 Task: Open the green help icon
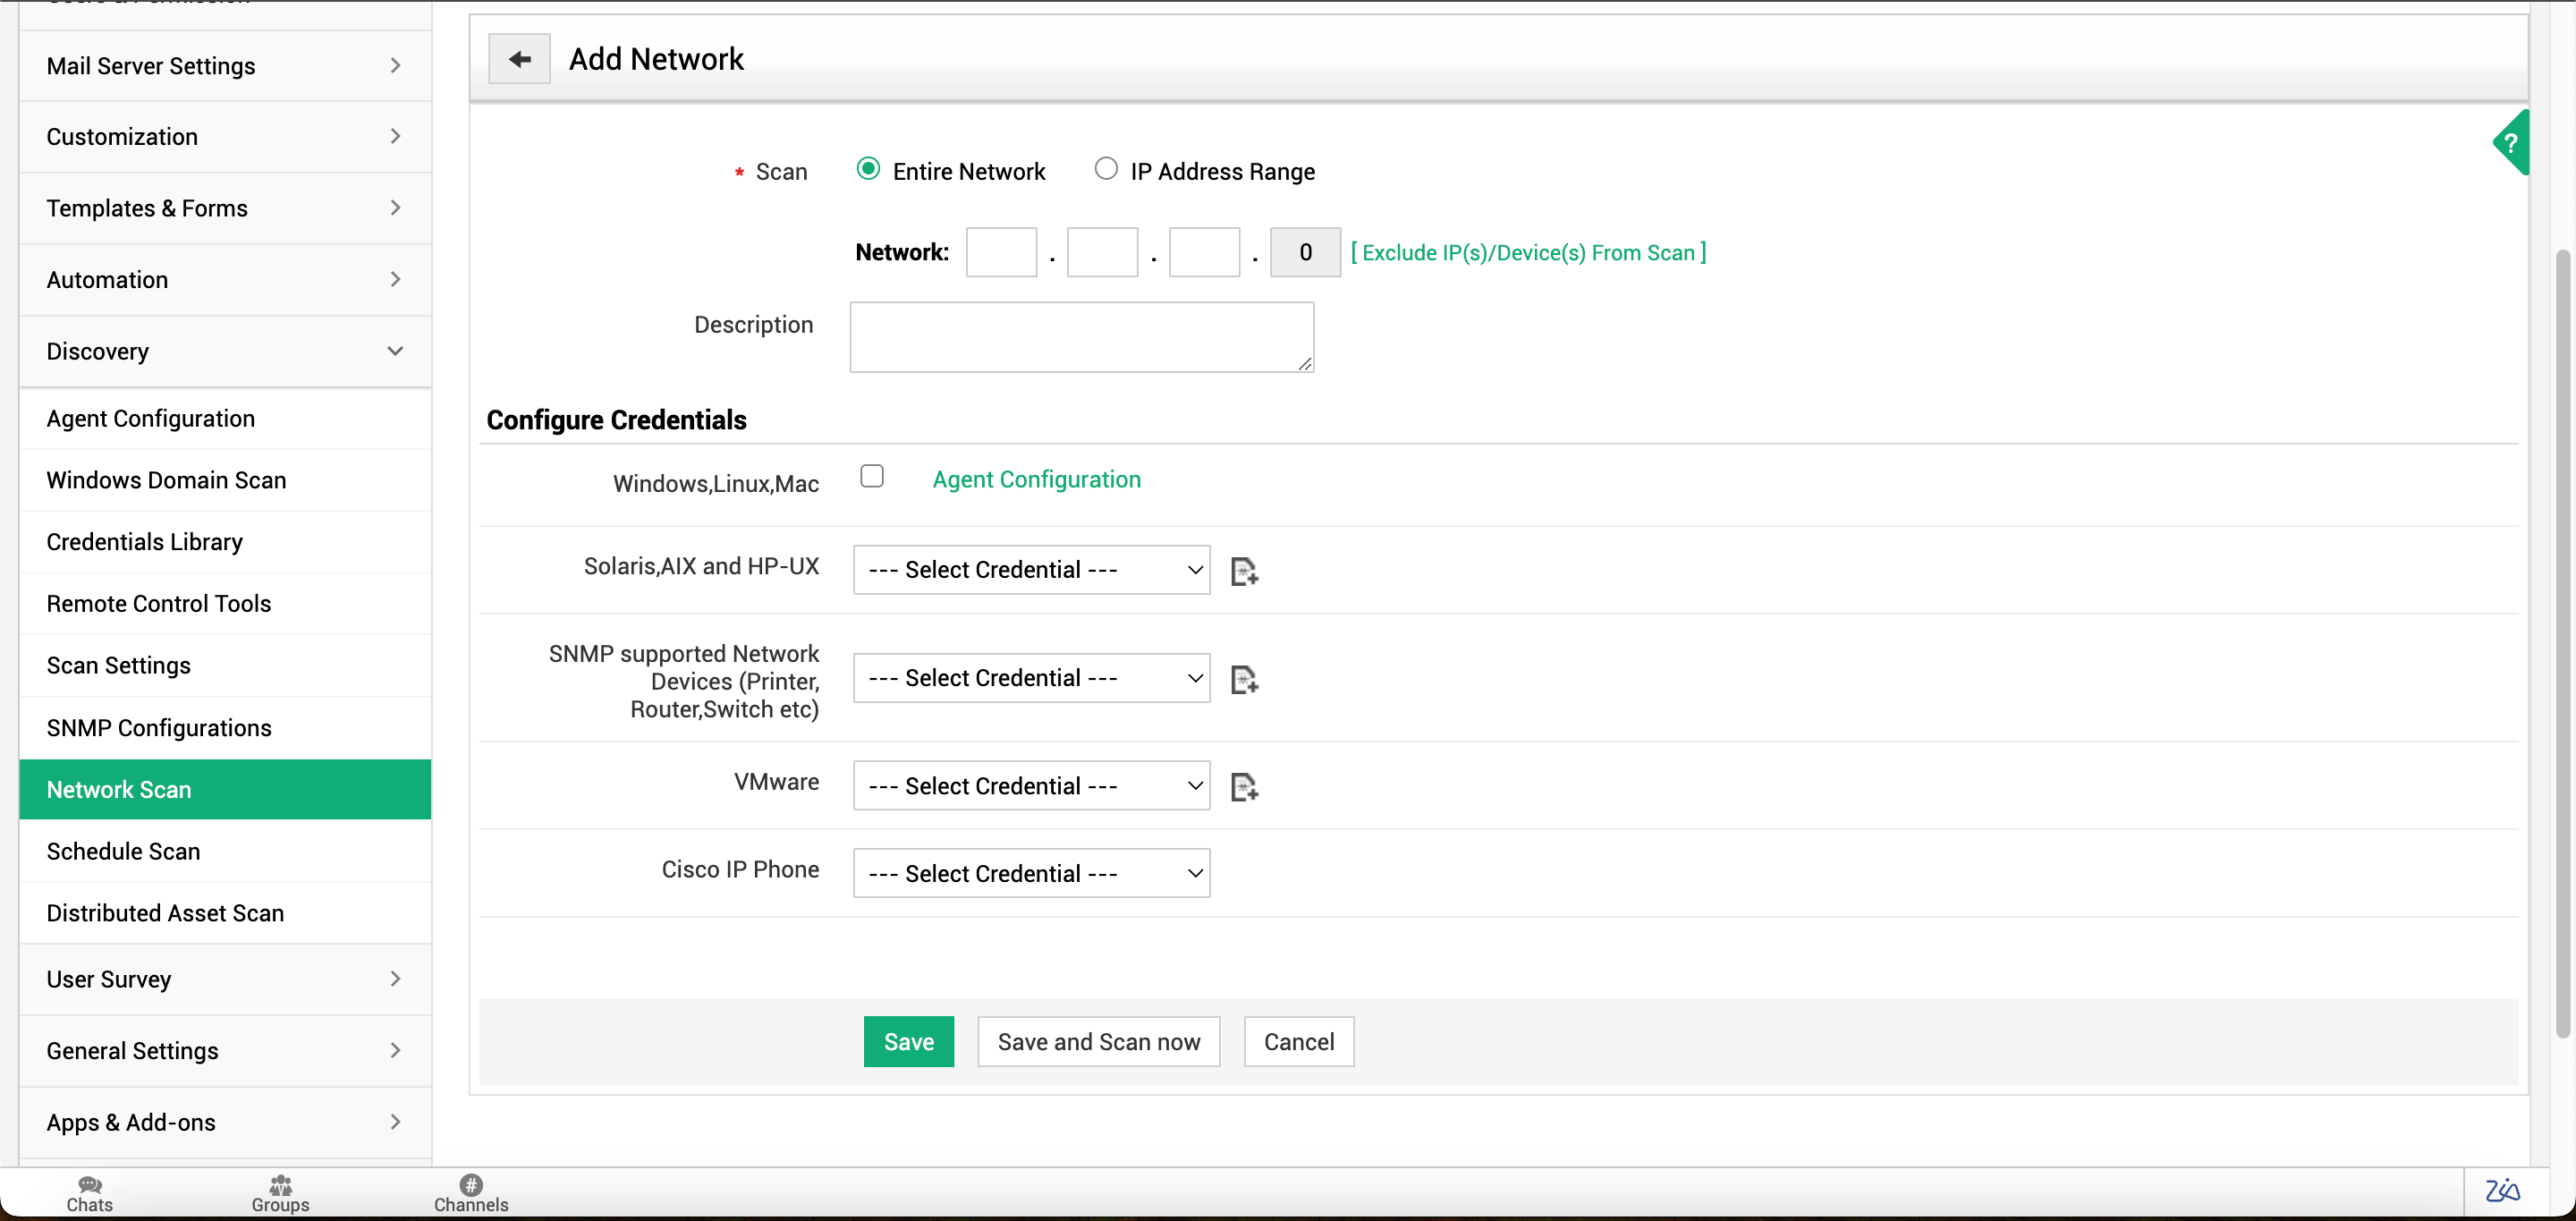coord(2511,143)
